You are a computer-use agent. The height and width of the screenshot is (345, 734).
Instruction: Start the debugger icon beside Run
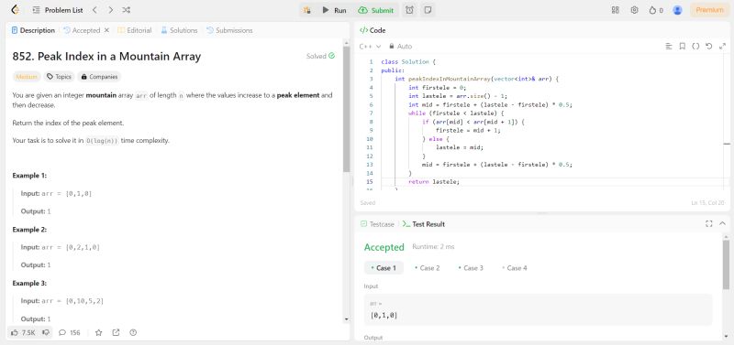click(x=307, y=10)
